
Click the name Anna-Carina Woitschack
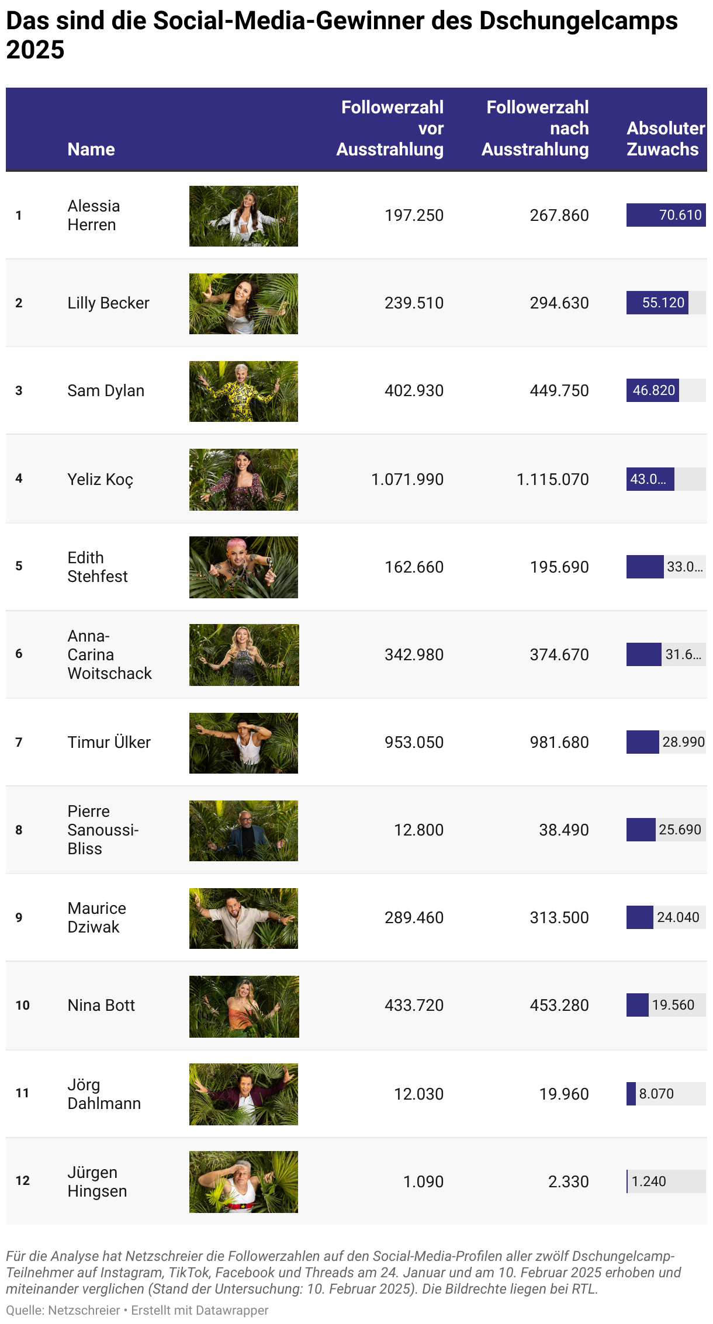click(109, 654)
